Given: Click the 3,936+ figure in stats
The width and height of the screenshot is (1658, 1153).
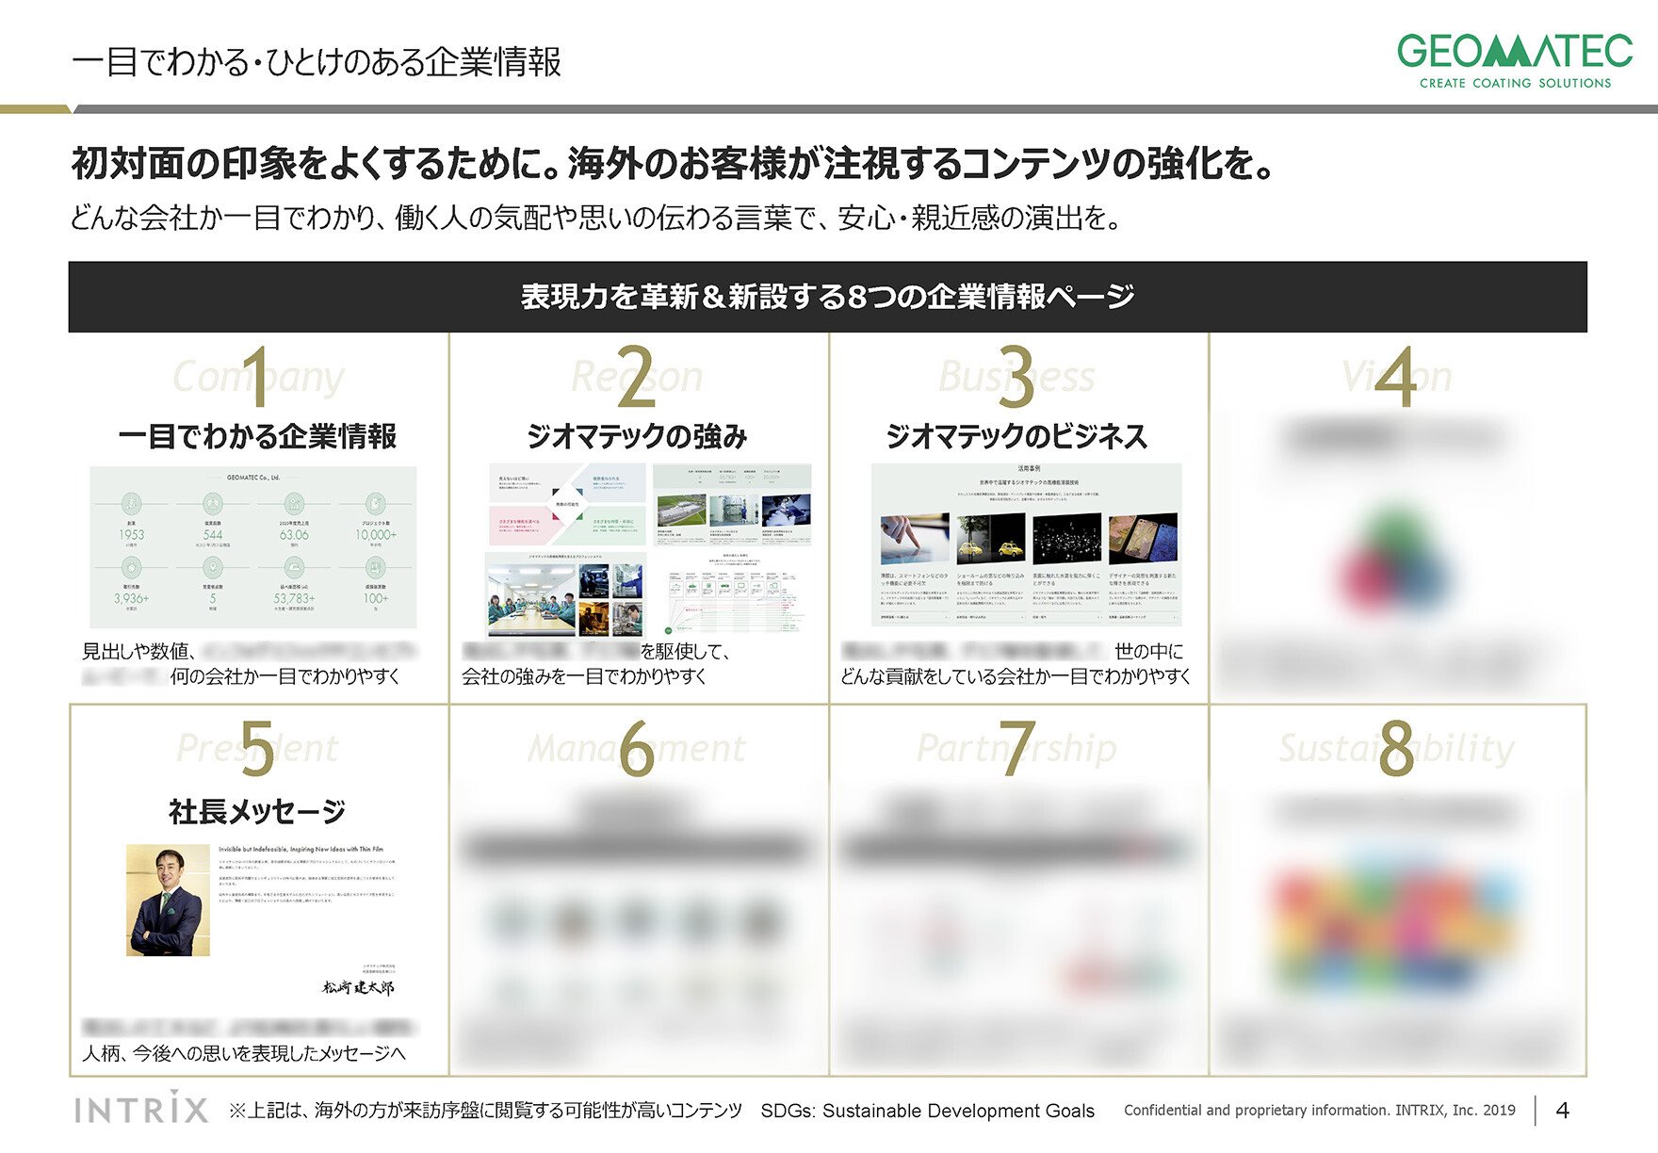Looking at the screenshot, I should pos(131,598).
